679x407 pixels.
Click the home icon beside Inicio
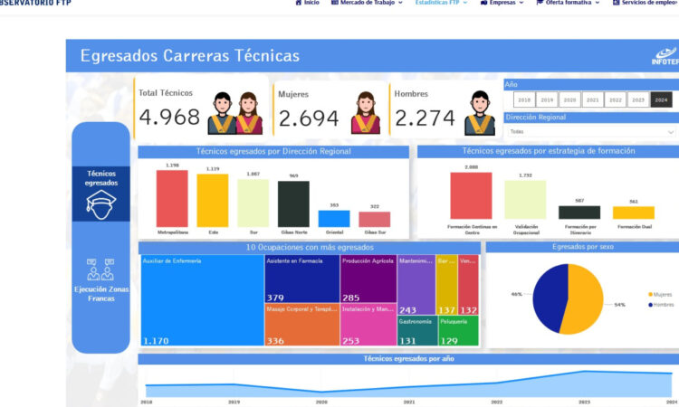(x=299, y=3)
